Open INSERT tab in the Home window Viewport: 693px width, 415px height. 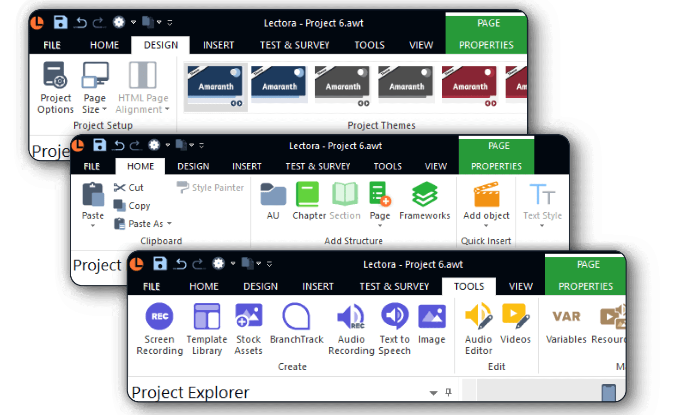pos(247,166)
